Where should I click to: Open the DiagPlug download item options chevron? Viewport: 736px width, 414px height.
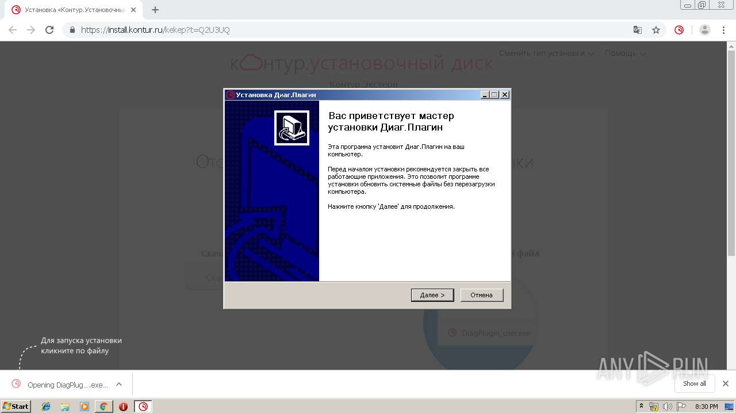119,384
